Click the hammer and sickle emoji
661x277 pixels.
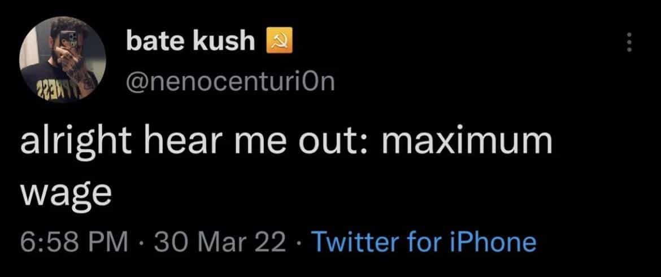point(280,42)
